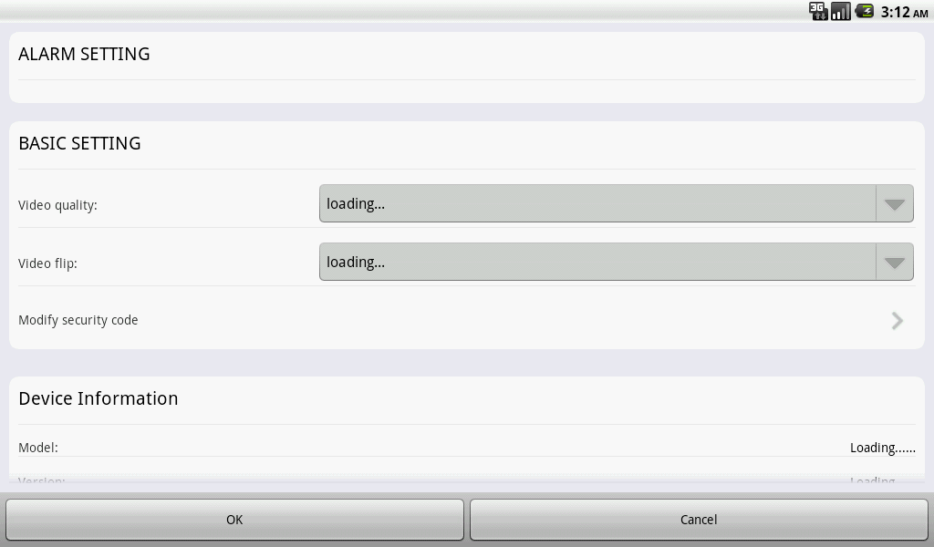Tap the Video flip label

47,263
